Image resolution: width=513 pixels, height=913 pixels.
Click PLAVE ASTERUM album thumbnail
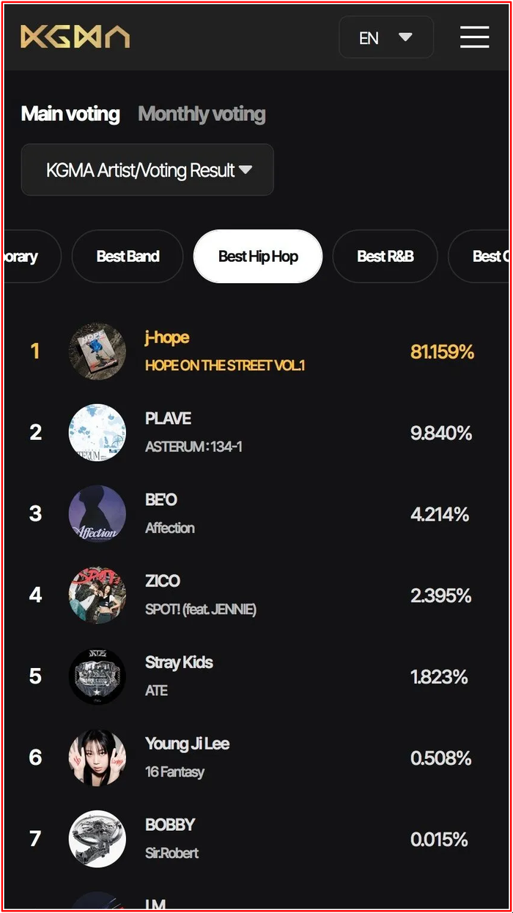coord(97,433)
